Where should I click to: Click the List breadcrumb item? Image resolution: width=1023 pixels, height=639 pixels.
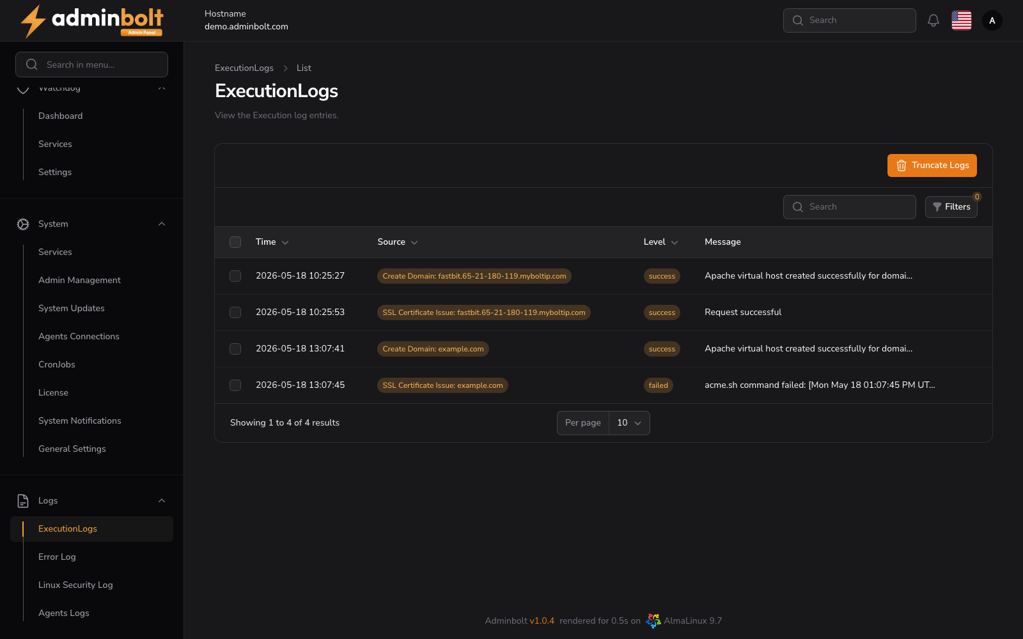(304, 68)
